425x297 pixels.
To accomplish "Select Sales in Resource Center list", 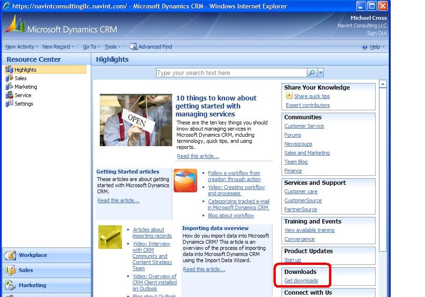I will coord(21,78).
